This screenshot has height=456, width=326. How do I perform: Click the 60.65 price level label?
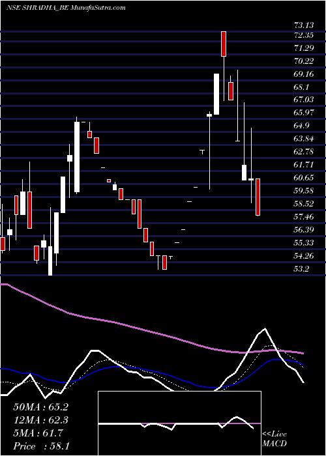[304, 177]
